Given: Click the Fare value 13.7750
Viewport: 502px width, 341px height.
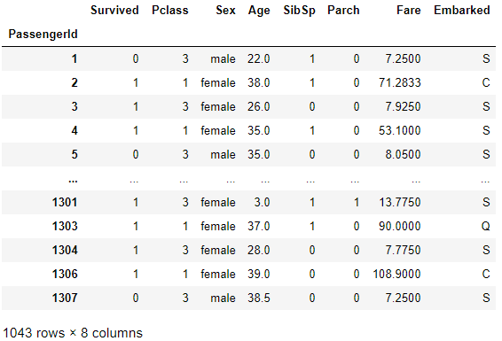Looking at the screenshot, I should 399,202.
